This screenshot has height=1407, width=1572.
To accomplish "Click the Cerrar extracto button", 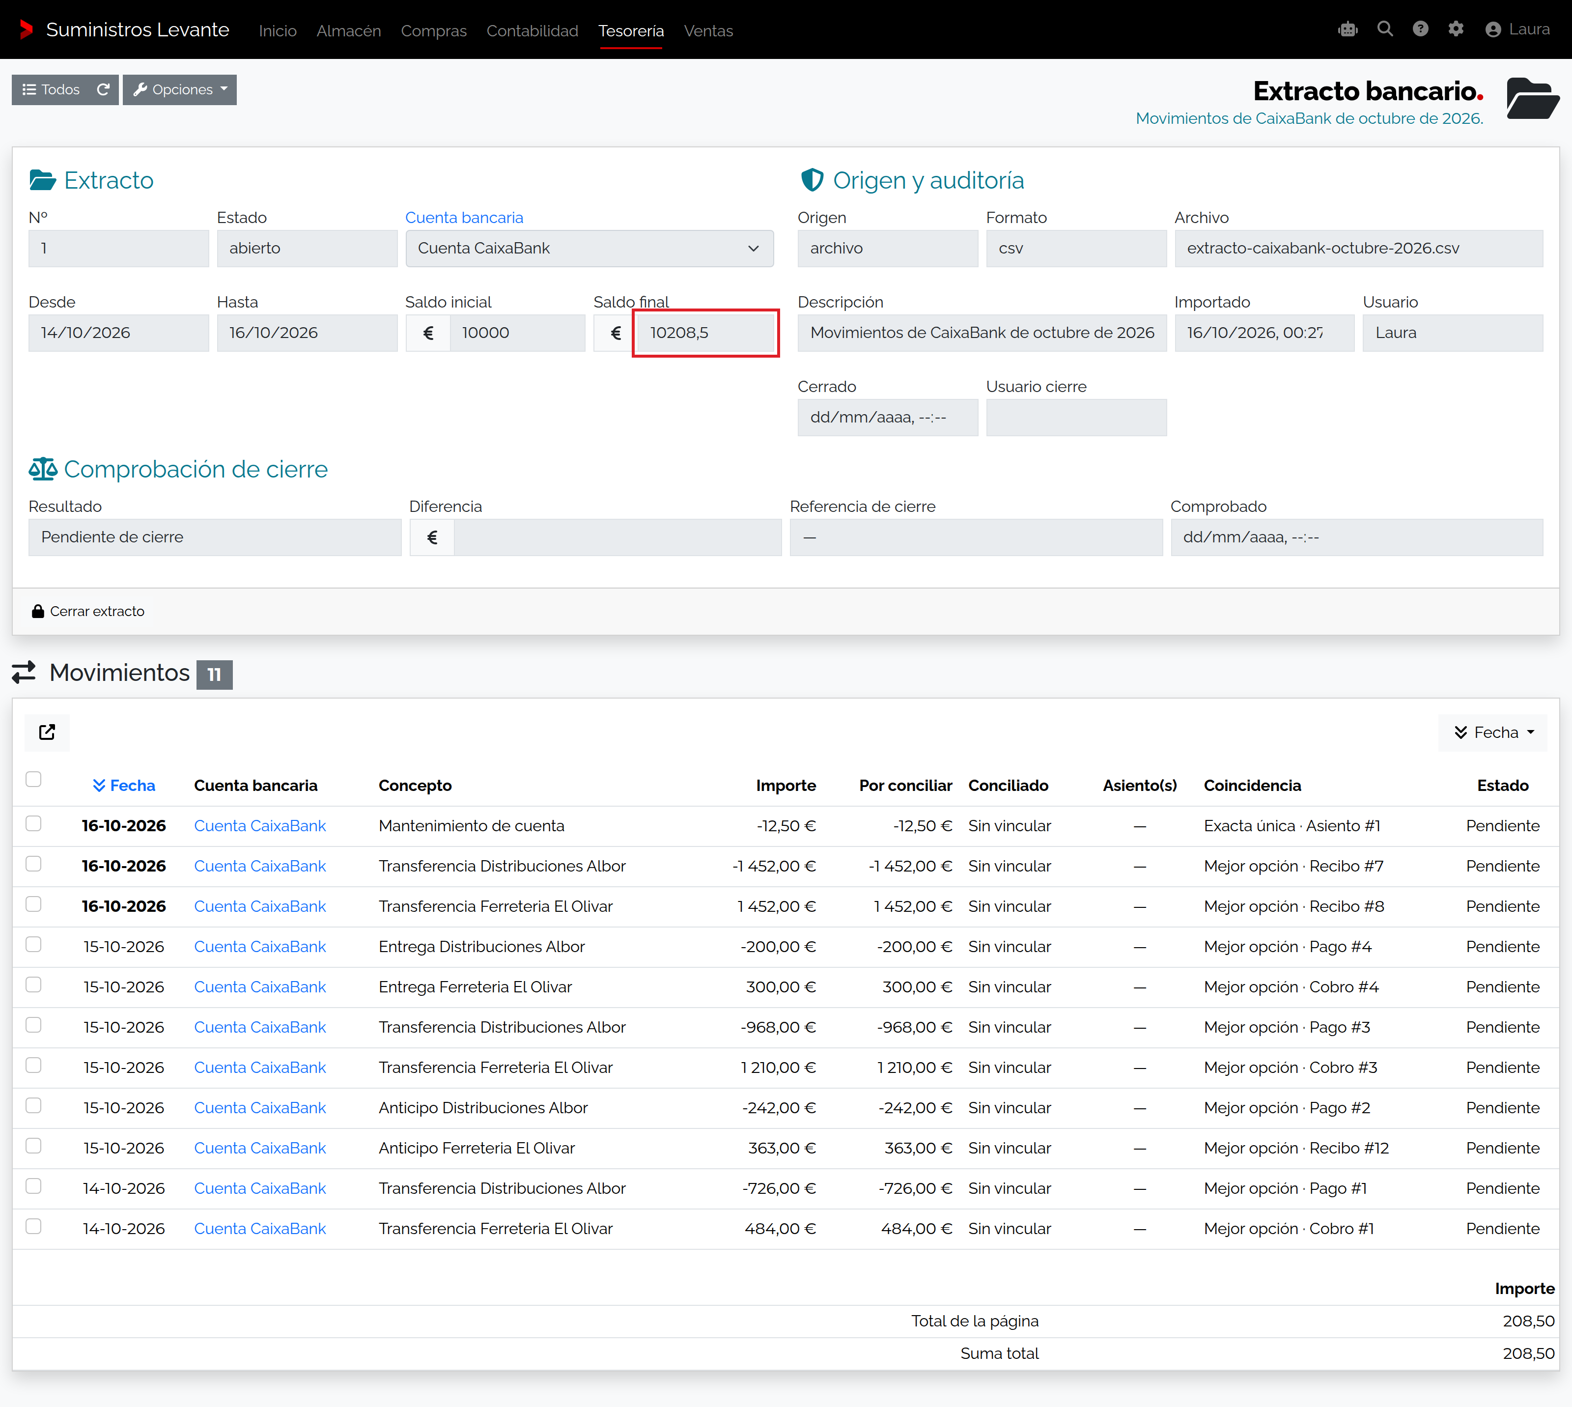I will [x=88, y=612].
